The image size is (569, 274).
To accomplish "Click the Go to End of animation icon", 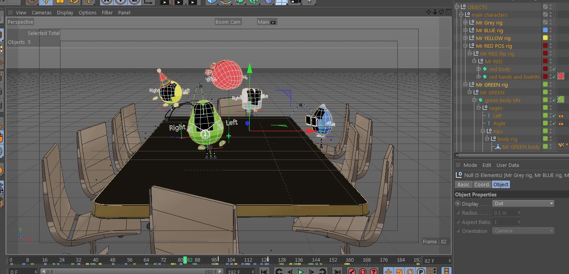I will [337, 271].
